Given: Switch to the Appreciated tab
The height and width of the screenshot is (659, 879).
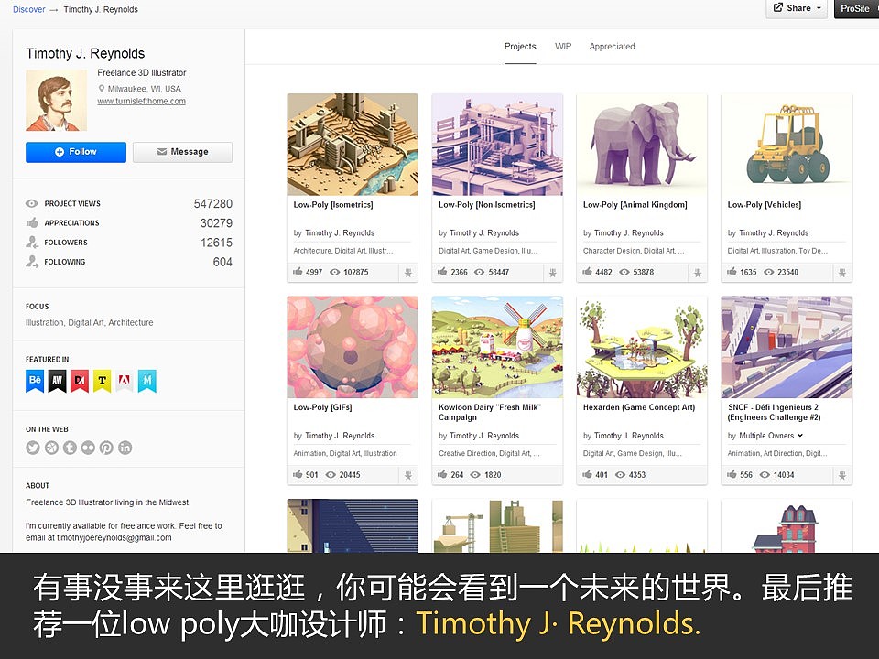Looking at the screenshot, I should tap(612, 47).
